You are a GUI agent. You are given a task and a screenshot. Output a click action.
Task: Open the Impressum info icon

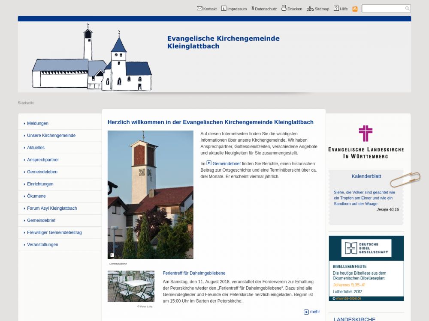(x=224, y=8)
